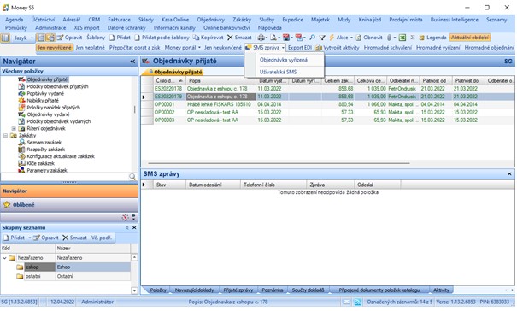
Task: Click the orders grid horizontal scrollbar
Action: (x=279, y=163)
